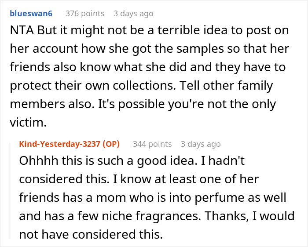This screenshot has height=247, width=308.
Task: Open the blueswan6 user profile
Action: coord(30,14)
